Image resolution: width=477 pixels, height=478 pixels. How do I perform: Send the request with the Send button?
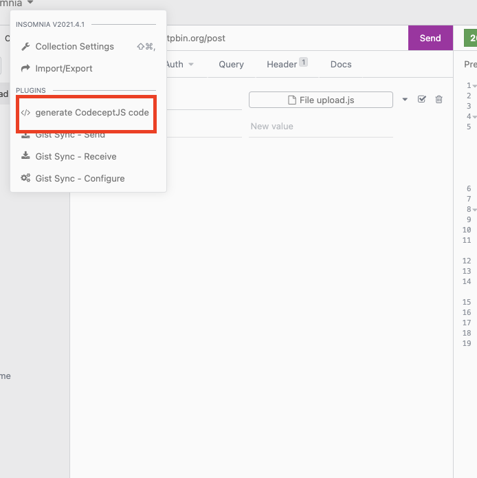tap(430, 38)
